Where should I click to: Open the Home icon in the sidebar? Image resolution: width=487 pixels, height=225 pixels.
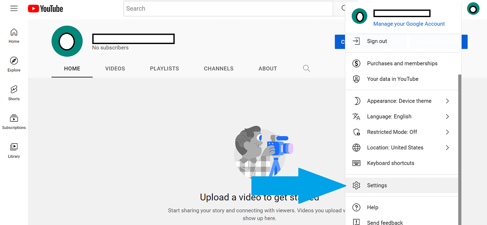14,35
